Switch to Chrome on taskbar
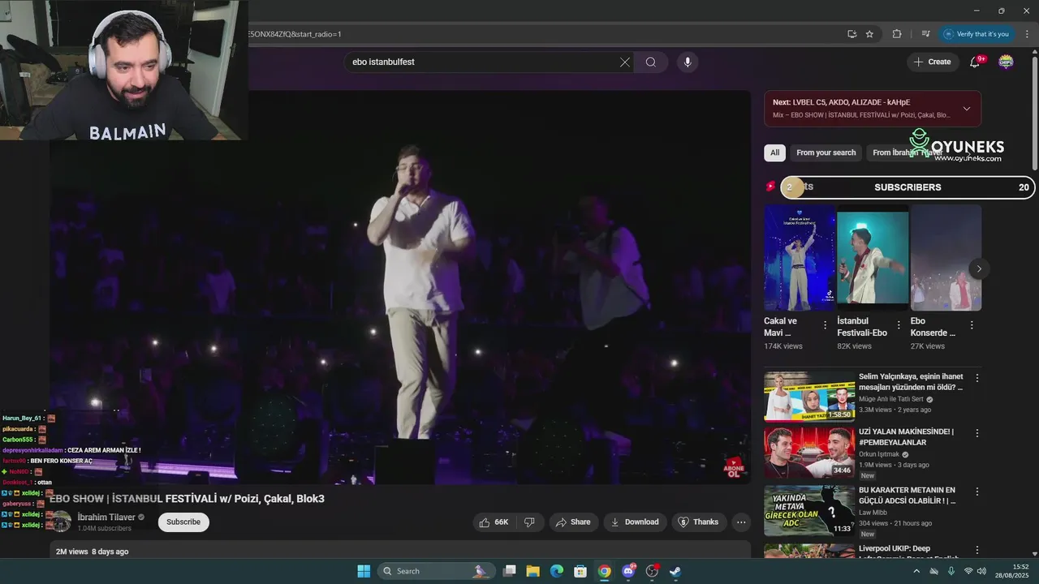1039x584 pixels. [x=604, y=571]
